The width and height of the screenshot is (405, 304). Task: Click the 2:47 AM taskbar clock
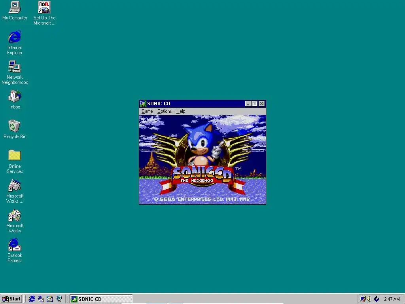pyautogui.click(x=392, y=299)
